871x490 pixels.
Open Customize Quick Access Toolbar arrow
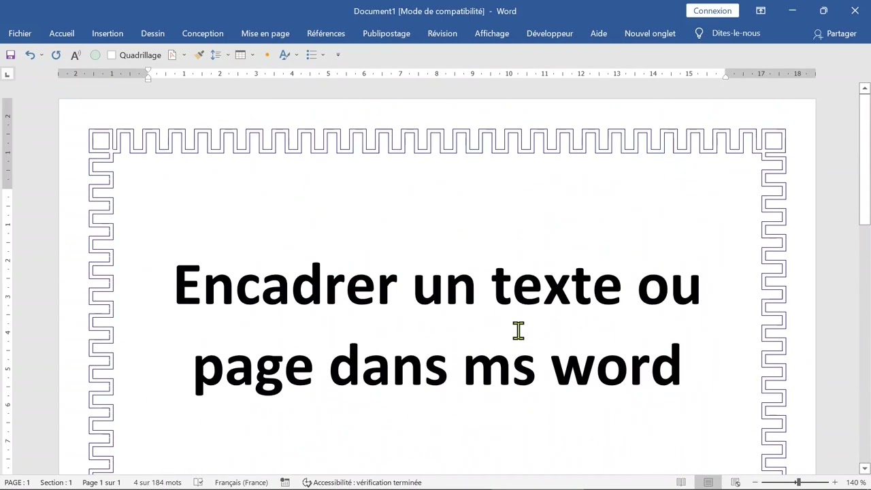(338, 55)
